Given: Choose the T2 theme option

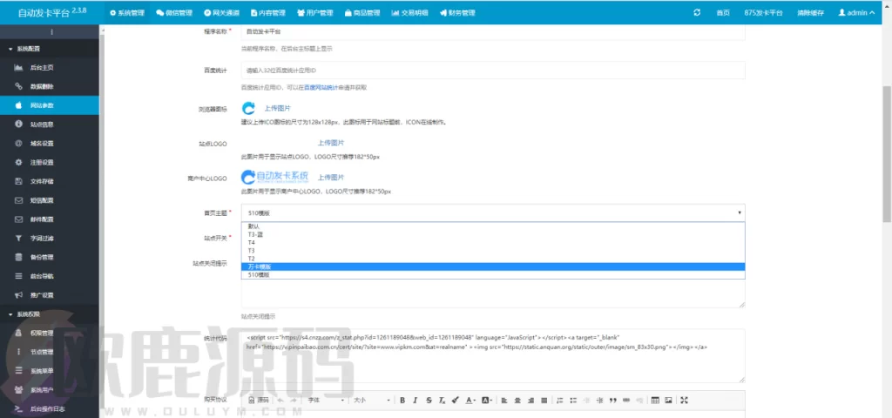Looking at the screenshot, I should [x=493, y=258].
